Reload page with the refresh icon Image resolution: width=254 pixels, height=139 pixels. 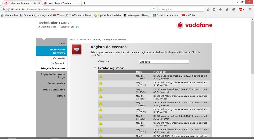(154, 9)
